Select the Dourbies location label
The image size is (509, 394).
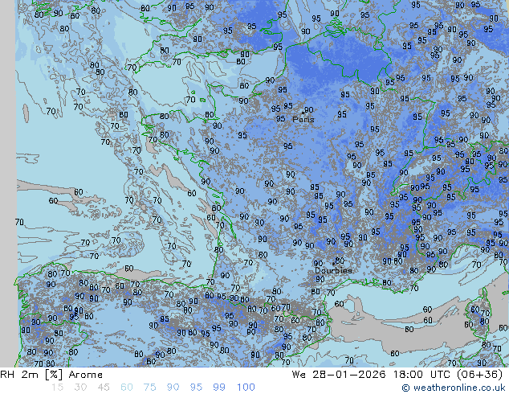332,271
